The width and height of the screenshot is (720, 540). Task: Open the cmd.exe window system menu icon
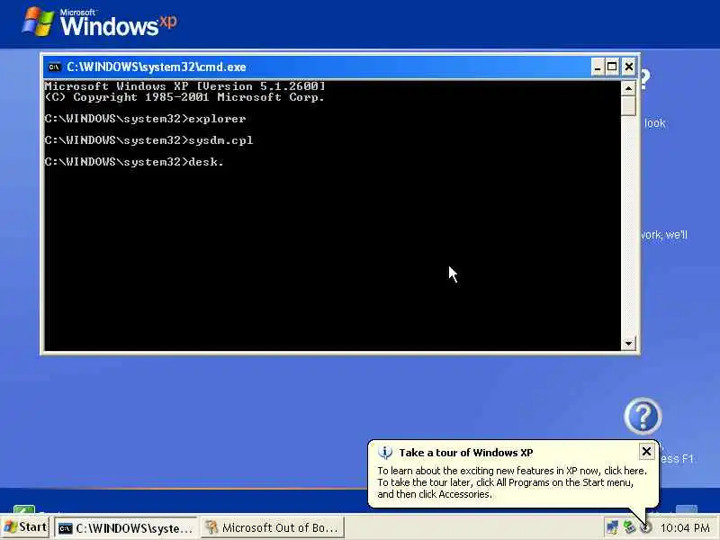[x=55, y=67]
